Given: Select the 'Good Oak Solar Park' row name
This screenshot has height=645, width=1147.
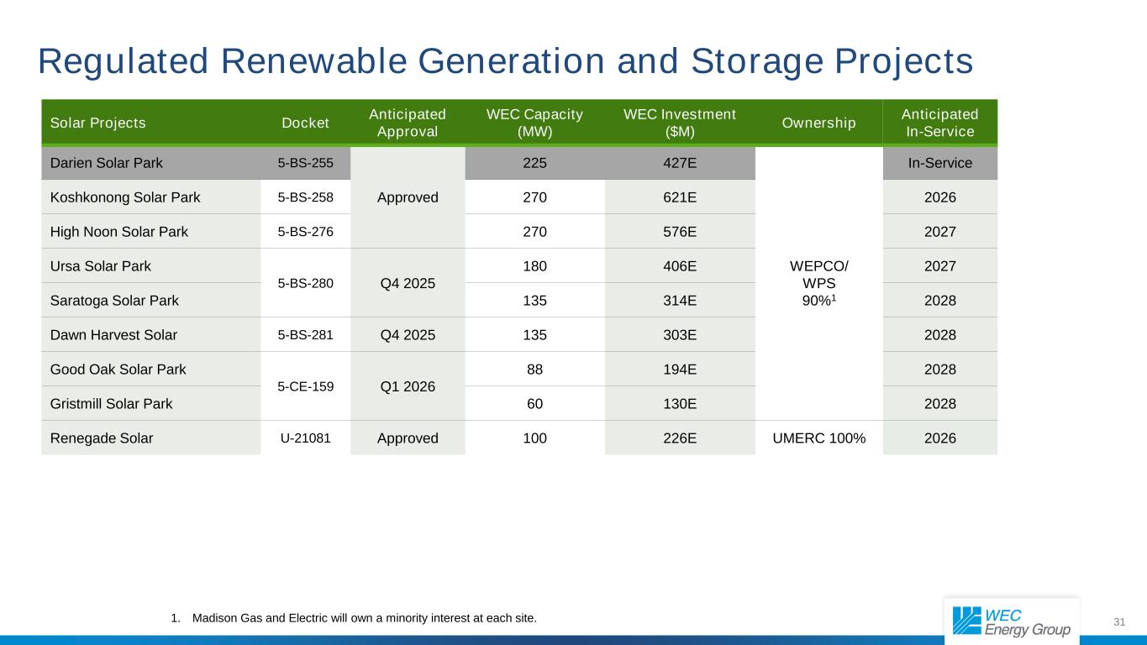Looking at the screenshot, I should pos(118,370).
